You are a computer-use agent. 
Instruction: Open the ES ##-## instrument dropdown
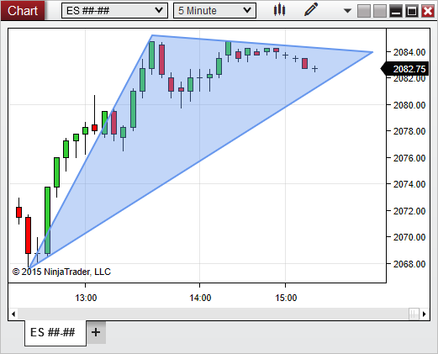tap(114, 11)
